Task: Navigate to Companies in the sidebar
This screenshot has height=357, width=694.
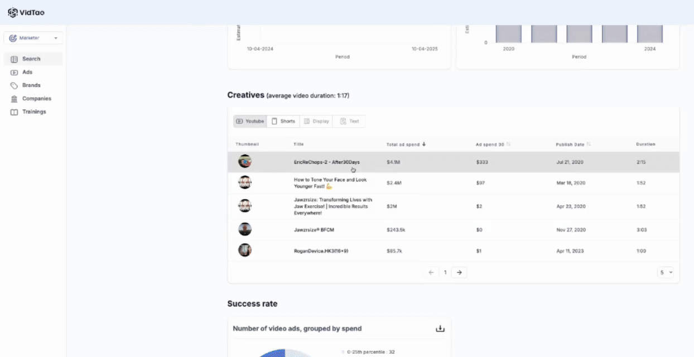Action: point(36,99)
